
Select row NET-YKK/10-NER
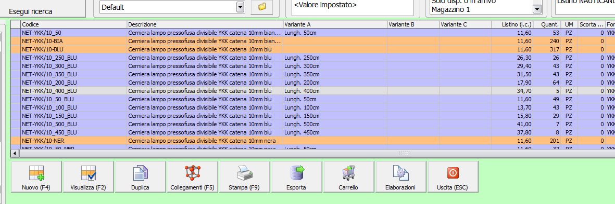312,140
